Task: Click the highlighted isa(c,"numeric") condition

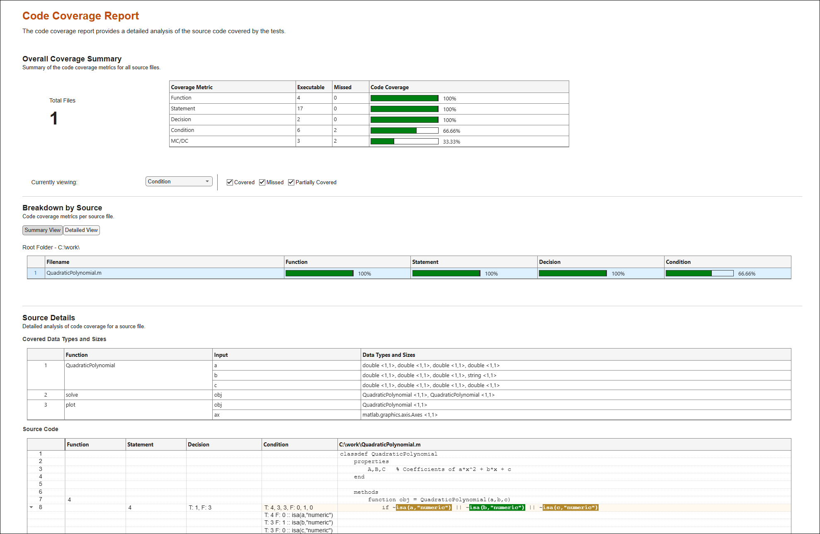Action: (570, 507)
